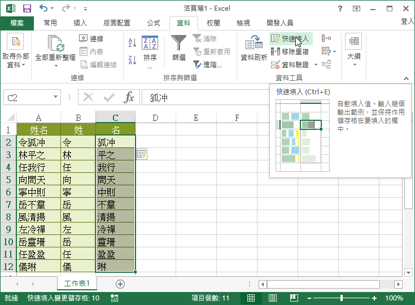The image size is (415, 305).
Task: Switch to the 公式 tab
Action: [x=154, y=23]
